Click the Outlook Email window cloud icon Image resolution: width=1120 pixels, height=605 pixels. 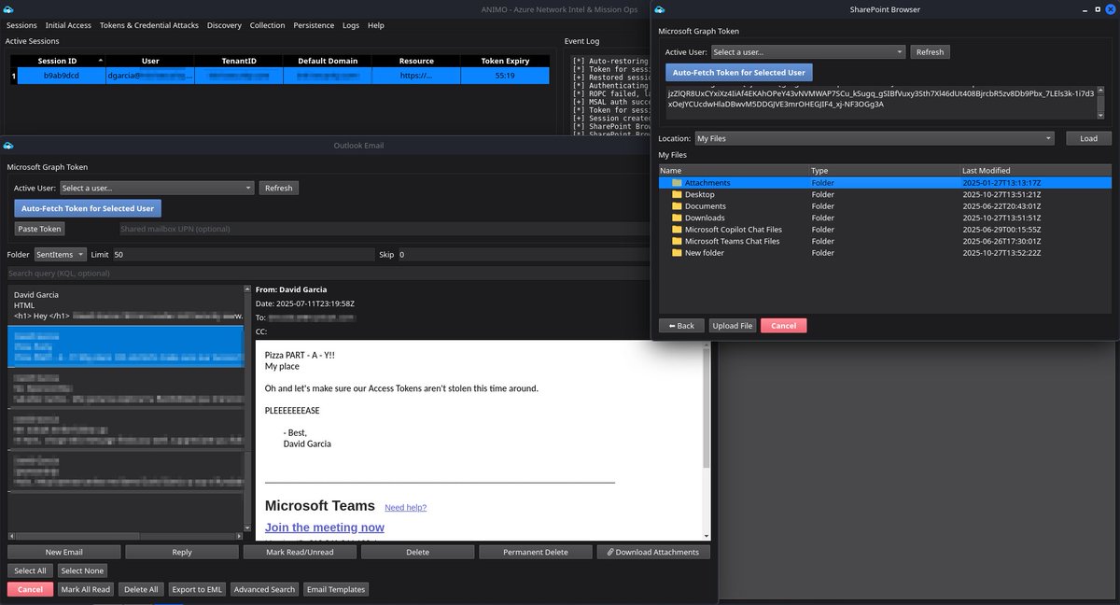coord(8,145)
